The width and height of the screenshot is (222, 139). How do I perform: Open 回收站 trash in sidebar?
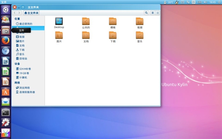[21, 59]
